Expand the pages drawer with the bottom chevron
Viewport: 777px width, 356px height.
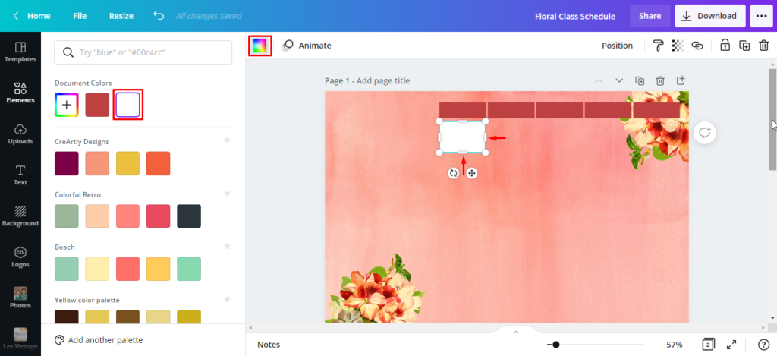coord(516,332)
